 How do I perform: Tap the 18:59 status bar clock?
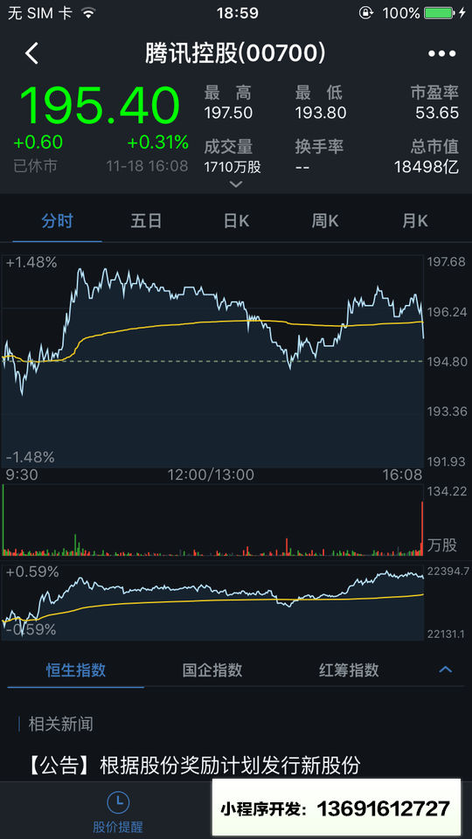point(238,13)
